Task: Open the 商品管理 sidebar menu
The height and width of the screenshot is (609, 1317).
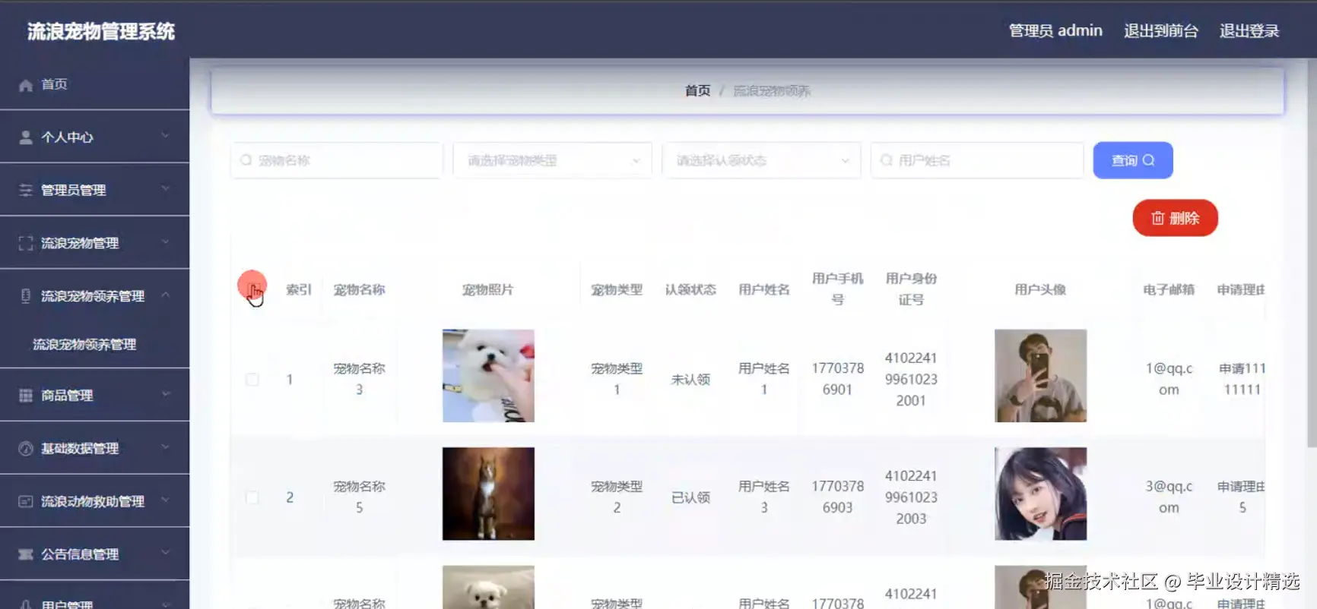Action: [94, 395]
